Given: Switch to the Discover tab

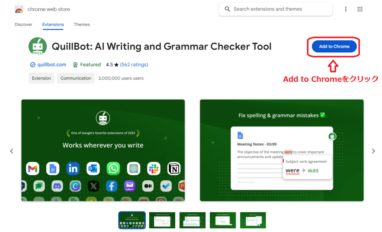Looking at the screenshot, I should pyautogui.click(x=24, y=25).
